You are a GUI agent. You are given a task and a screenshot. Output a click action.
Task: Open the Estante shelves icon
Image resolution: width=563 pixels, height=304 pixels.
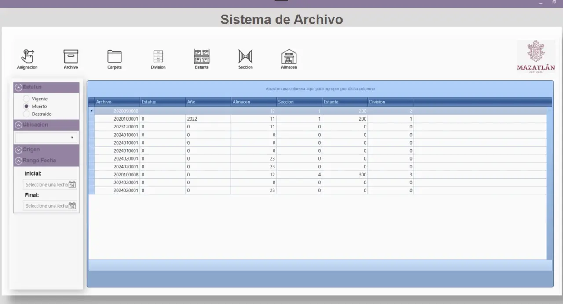coord(202,57)
